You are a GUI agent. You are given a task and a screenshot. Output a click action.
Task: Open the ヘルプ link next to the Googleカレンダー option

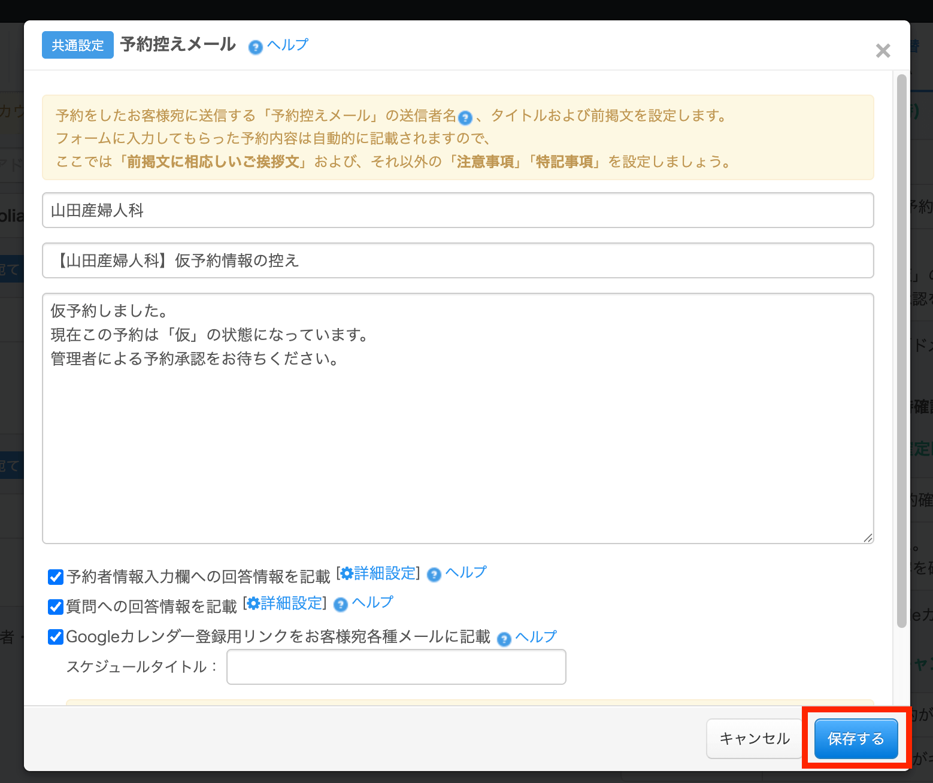(536, 636)
